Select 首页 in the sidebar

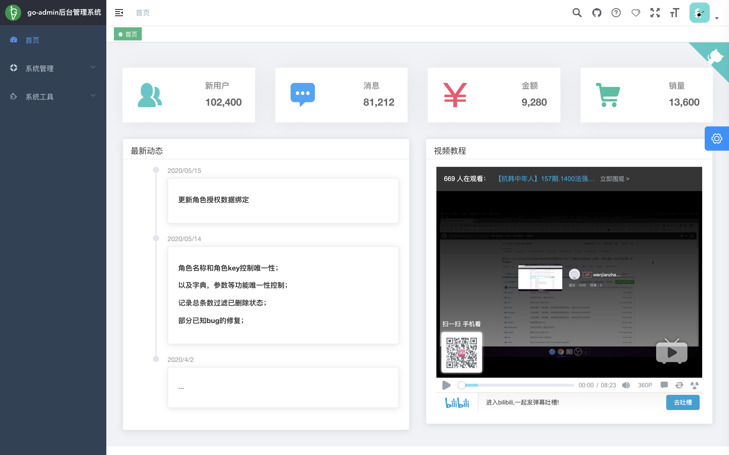53,40
